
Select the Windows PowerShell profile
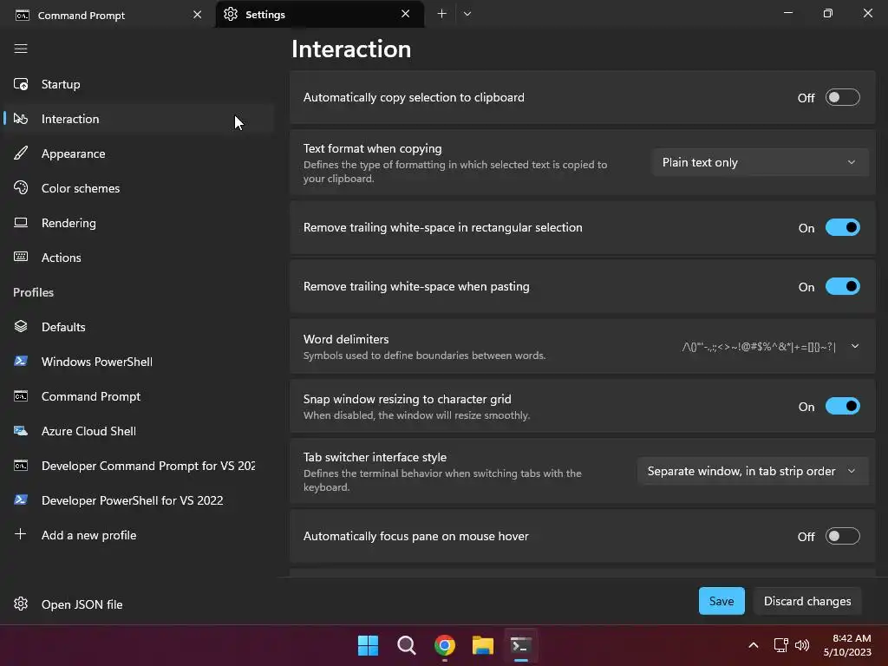click(x=140, y=362)
